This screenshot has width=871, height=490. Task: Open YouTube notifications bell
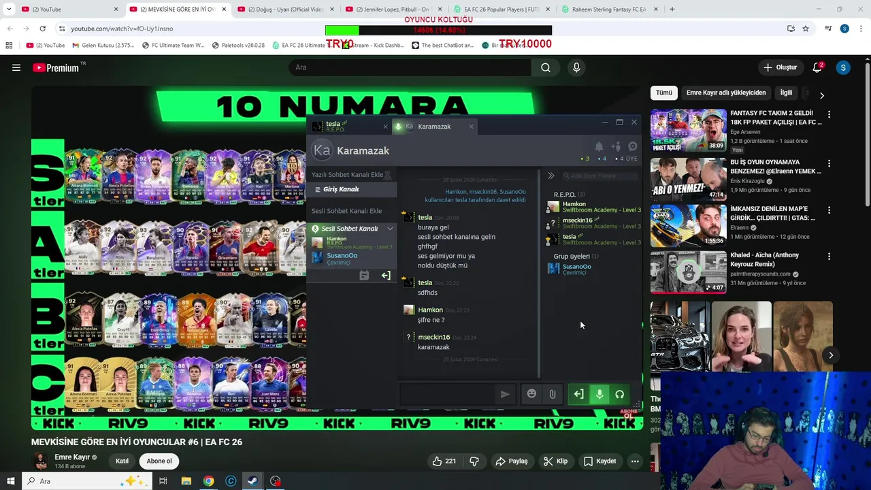[818, 67]
